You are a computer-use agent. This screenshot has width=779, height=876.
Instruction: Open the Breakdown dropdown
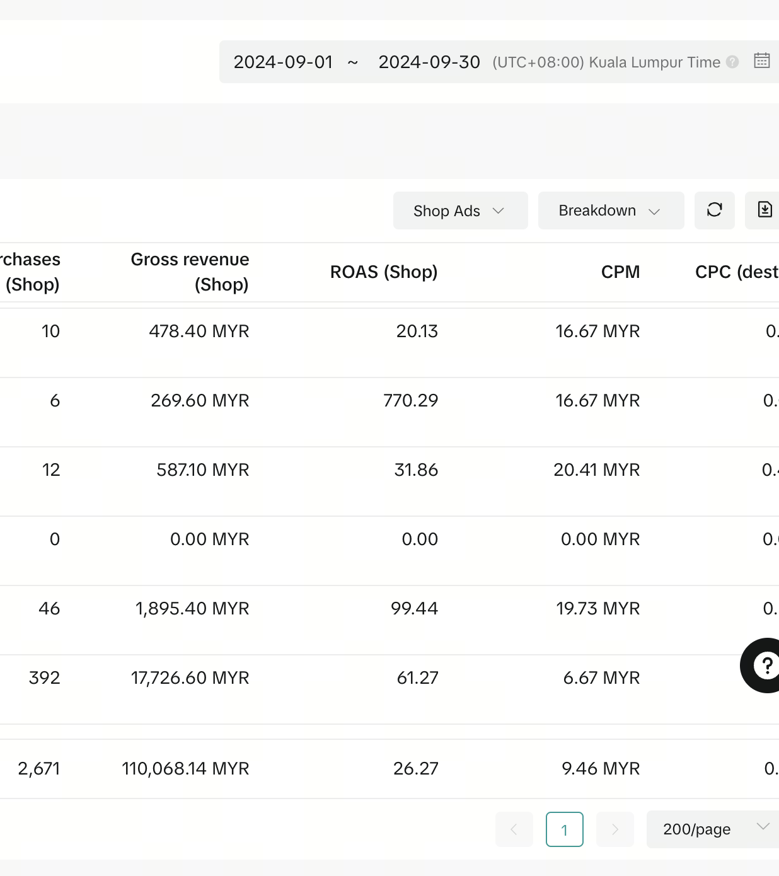pyautogui.click(x=610, y=210)
